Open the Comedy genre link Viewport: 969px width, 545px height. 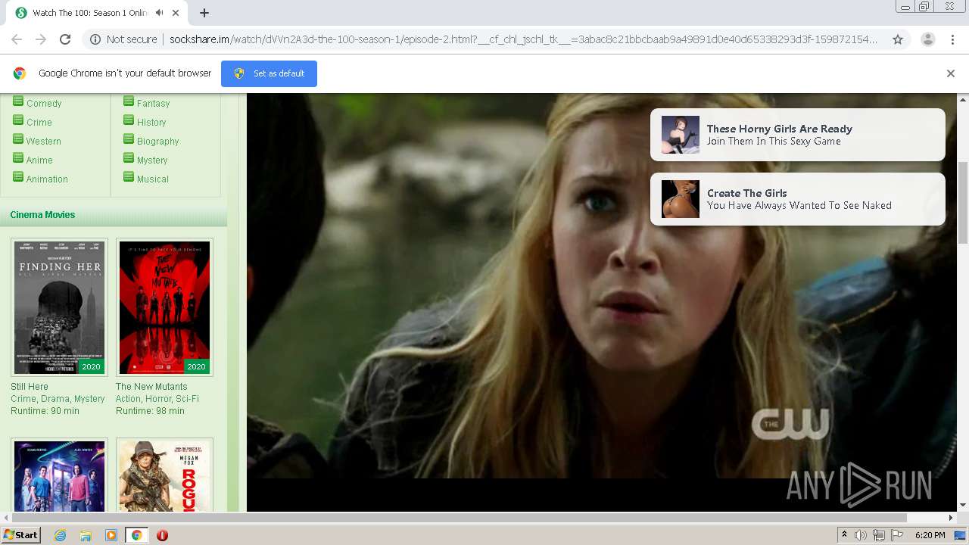coord(44,104)
